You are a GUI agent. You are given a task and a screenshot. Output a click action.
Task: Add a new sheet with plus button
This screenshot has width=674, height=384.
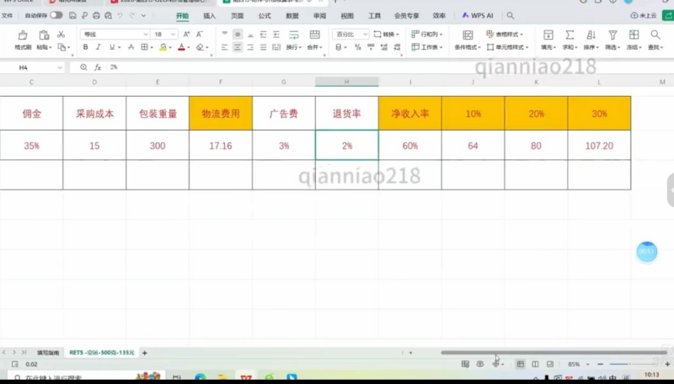[145, 353]
